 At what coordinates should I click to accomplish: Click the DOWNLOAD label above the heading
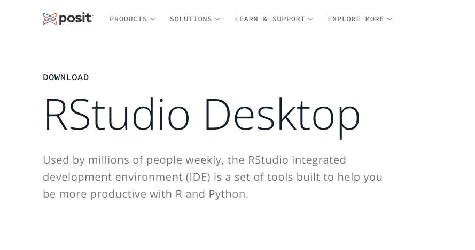[x=66, y=78]
